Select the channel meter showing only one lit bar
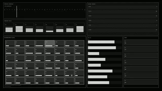The image size is (162, 91). pos(50,28)
